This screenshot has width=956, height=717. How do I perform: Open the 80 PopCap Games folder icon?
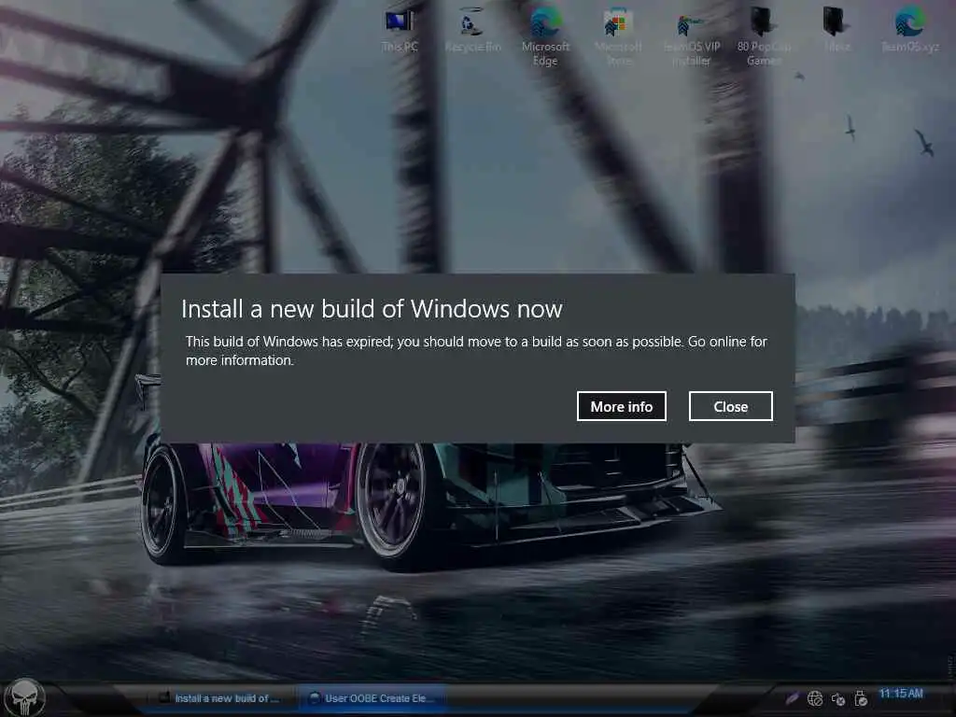tap(764, 36)
